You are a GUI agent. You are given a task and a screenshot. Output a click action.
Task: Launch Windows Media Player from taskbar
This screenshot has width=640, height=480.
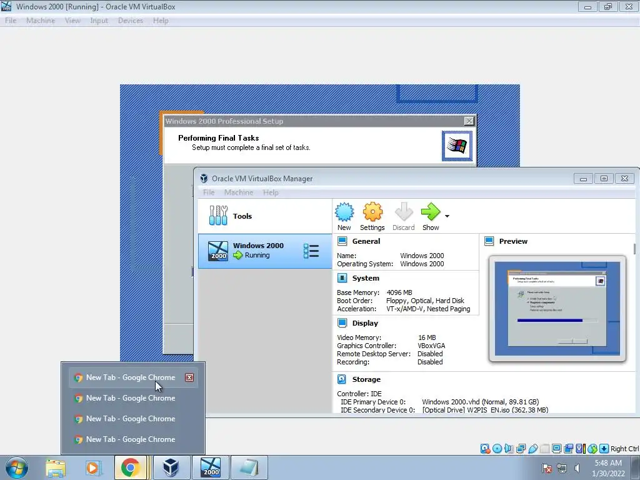coord(93,467)
